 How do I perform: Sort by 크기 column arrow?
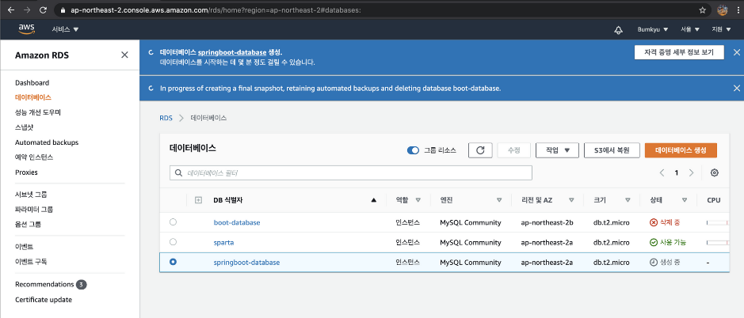pos(628,200)
